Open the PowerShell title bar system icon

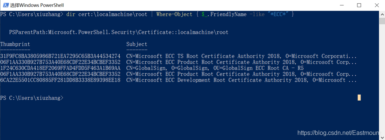(6, 5)
